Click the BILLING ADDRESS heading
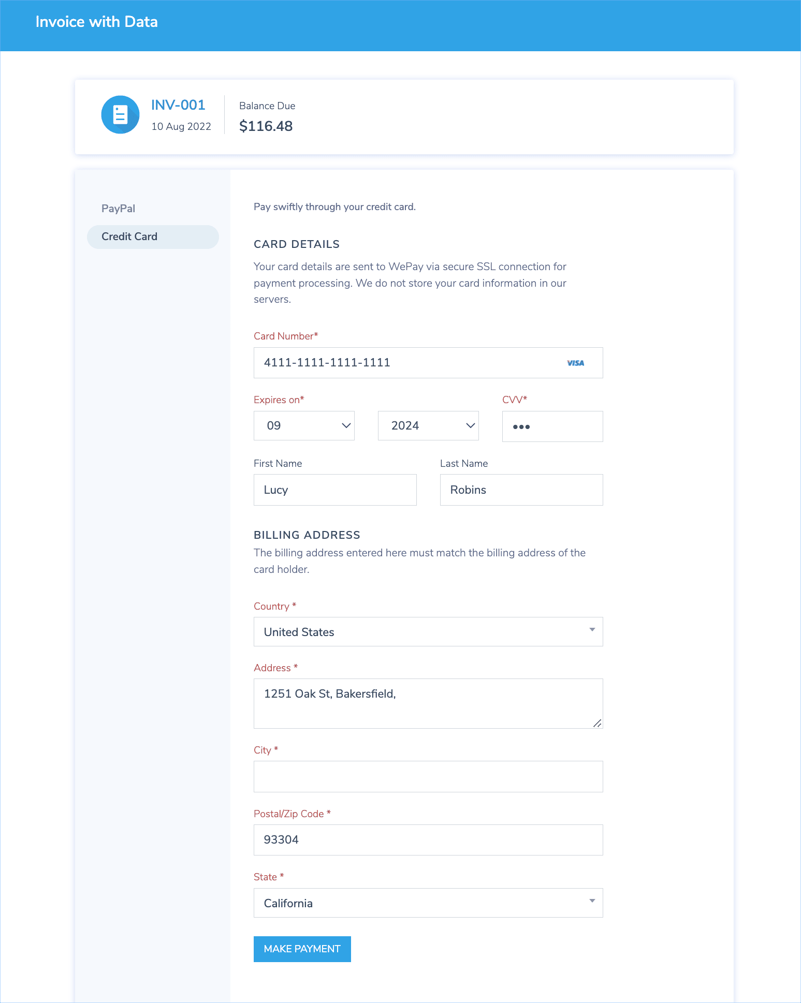This screenshot has width=801, height=1003. click(x=307, y=535)
